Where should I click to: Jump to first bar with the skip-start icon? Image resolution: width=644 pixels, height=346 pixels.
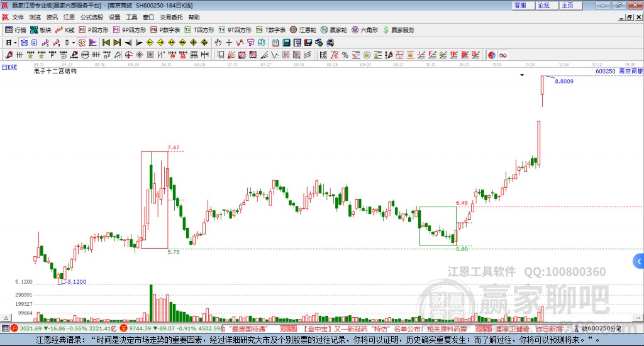(106, 43)
